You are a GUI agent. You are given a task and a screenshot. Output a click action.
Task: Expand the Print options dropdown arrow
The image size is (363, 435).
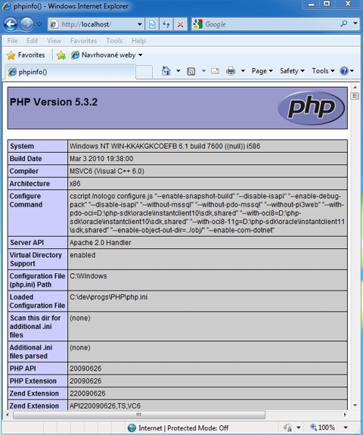click(243, 71)
